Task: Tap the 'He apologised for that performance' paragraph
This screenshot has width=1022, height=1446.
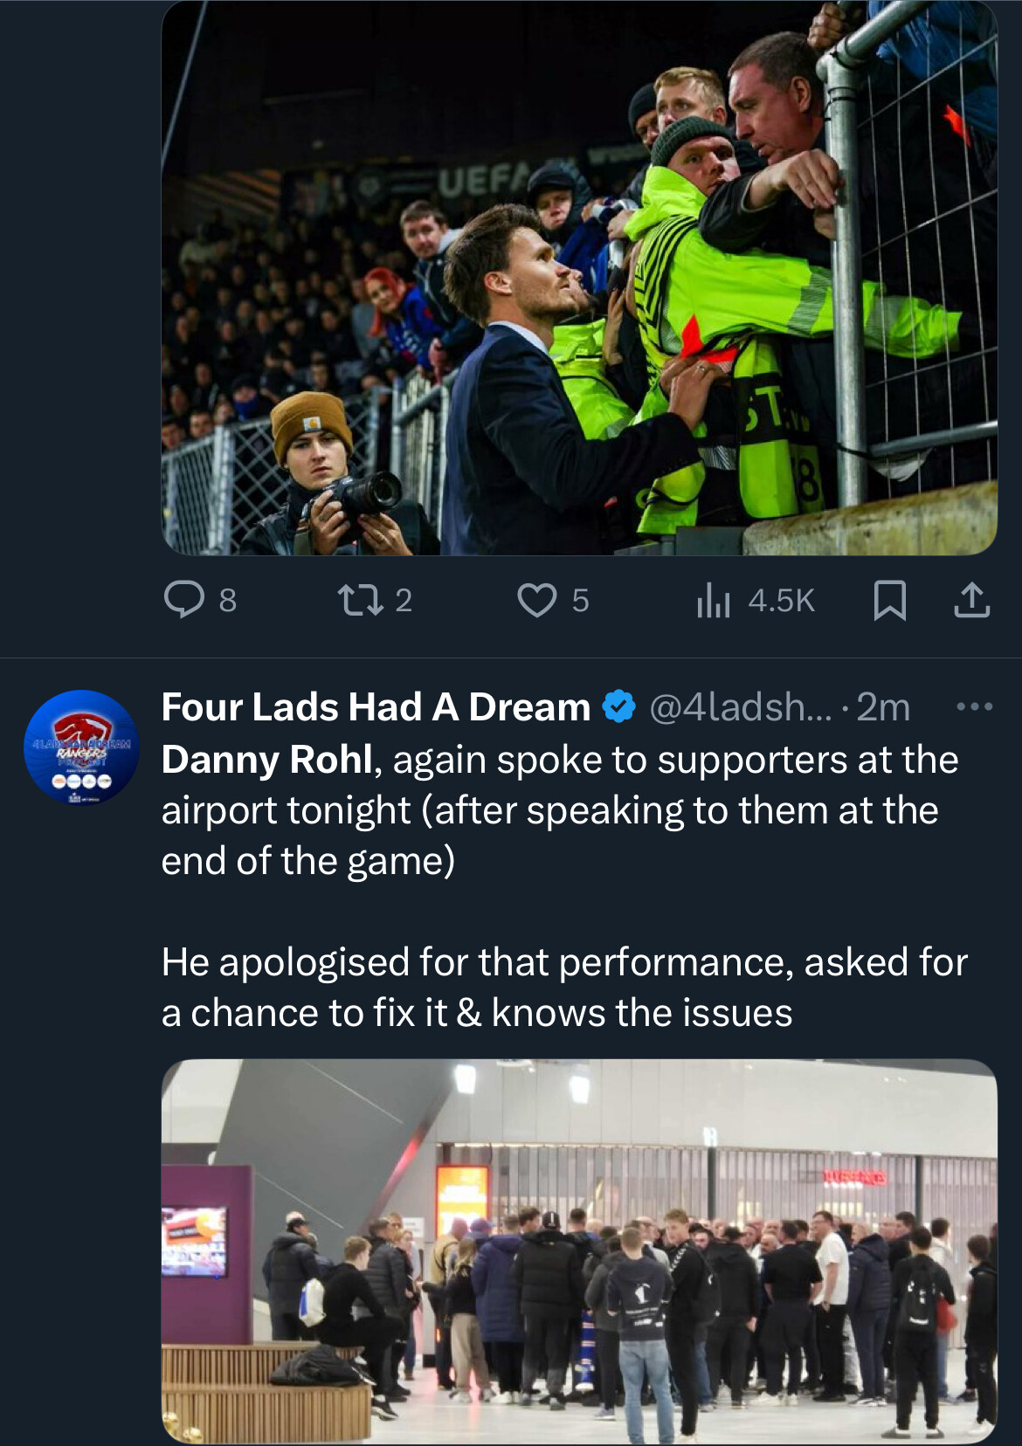Action: click(x=564, y=987)
